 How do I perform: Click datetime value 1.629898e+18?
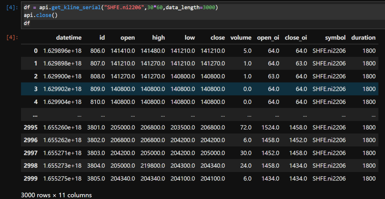click(x=62, y=63)
